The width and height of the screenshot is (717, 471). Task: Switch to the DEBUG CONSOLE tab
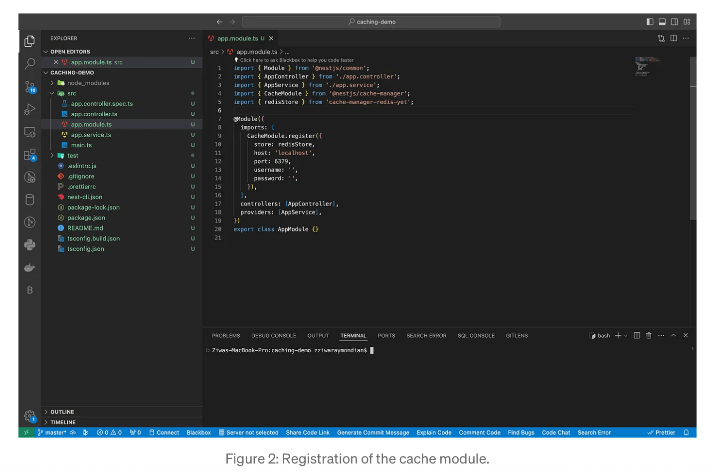point(274,336)
